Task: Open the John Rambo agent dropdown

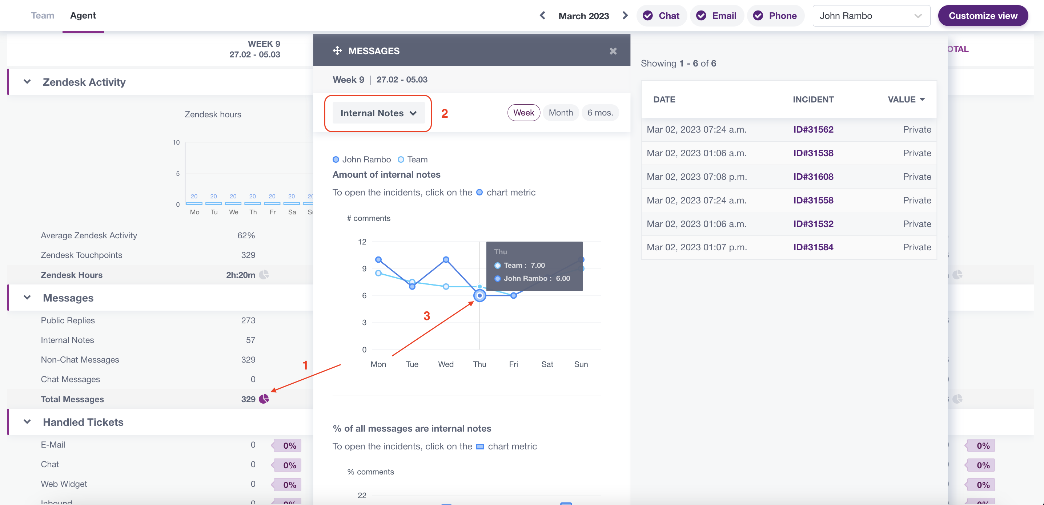Action: [871, 16]
